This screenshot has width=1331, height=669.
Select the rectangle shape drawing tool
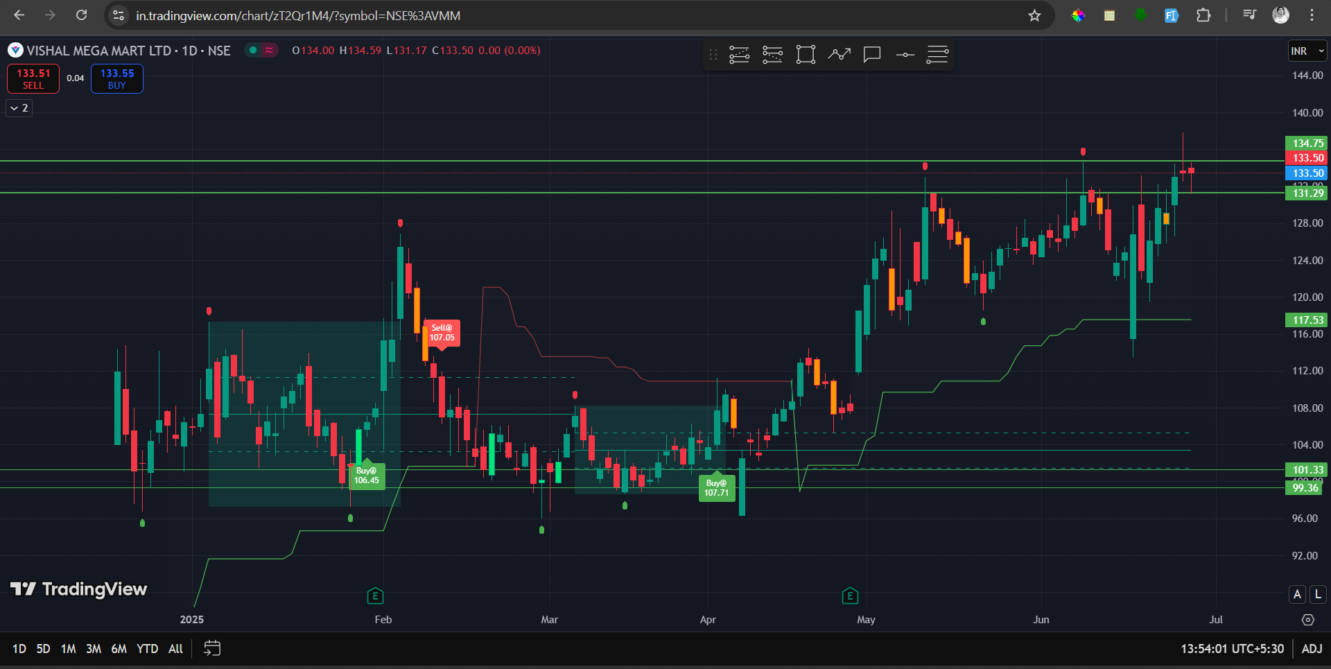[806, 54]
